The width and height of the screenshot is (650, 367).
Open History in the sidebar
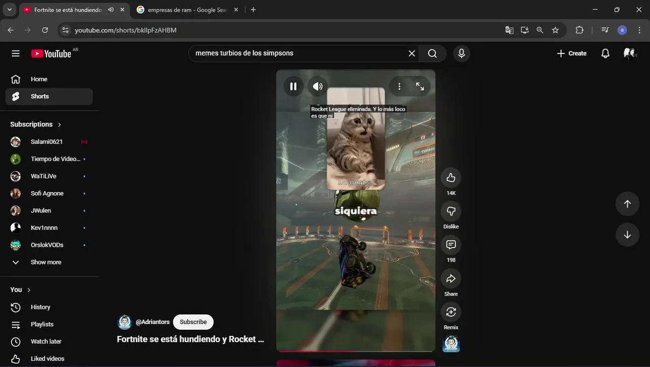[x=49, y=307]
